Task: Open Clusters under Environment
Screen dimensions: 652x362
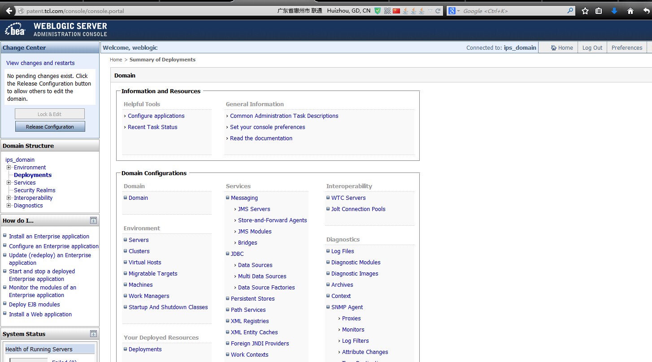Action: (139, 251)
